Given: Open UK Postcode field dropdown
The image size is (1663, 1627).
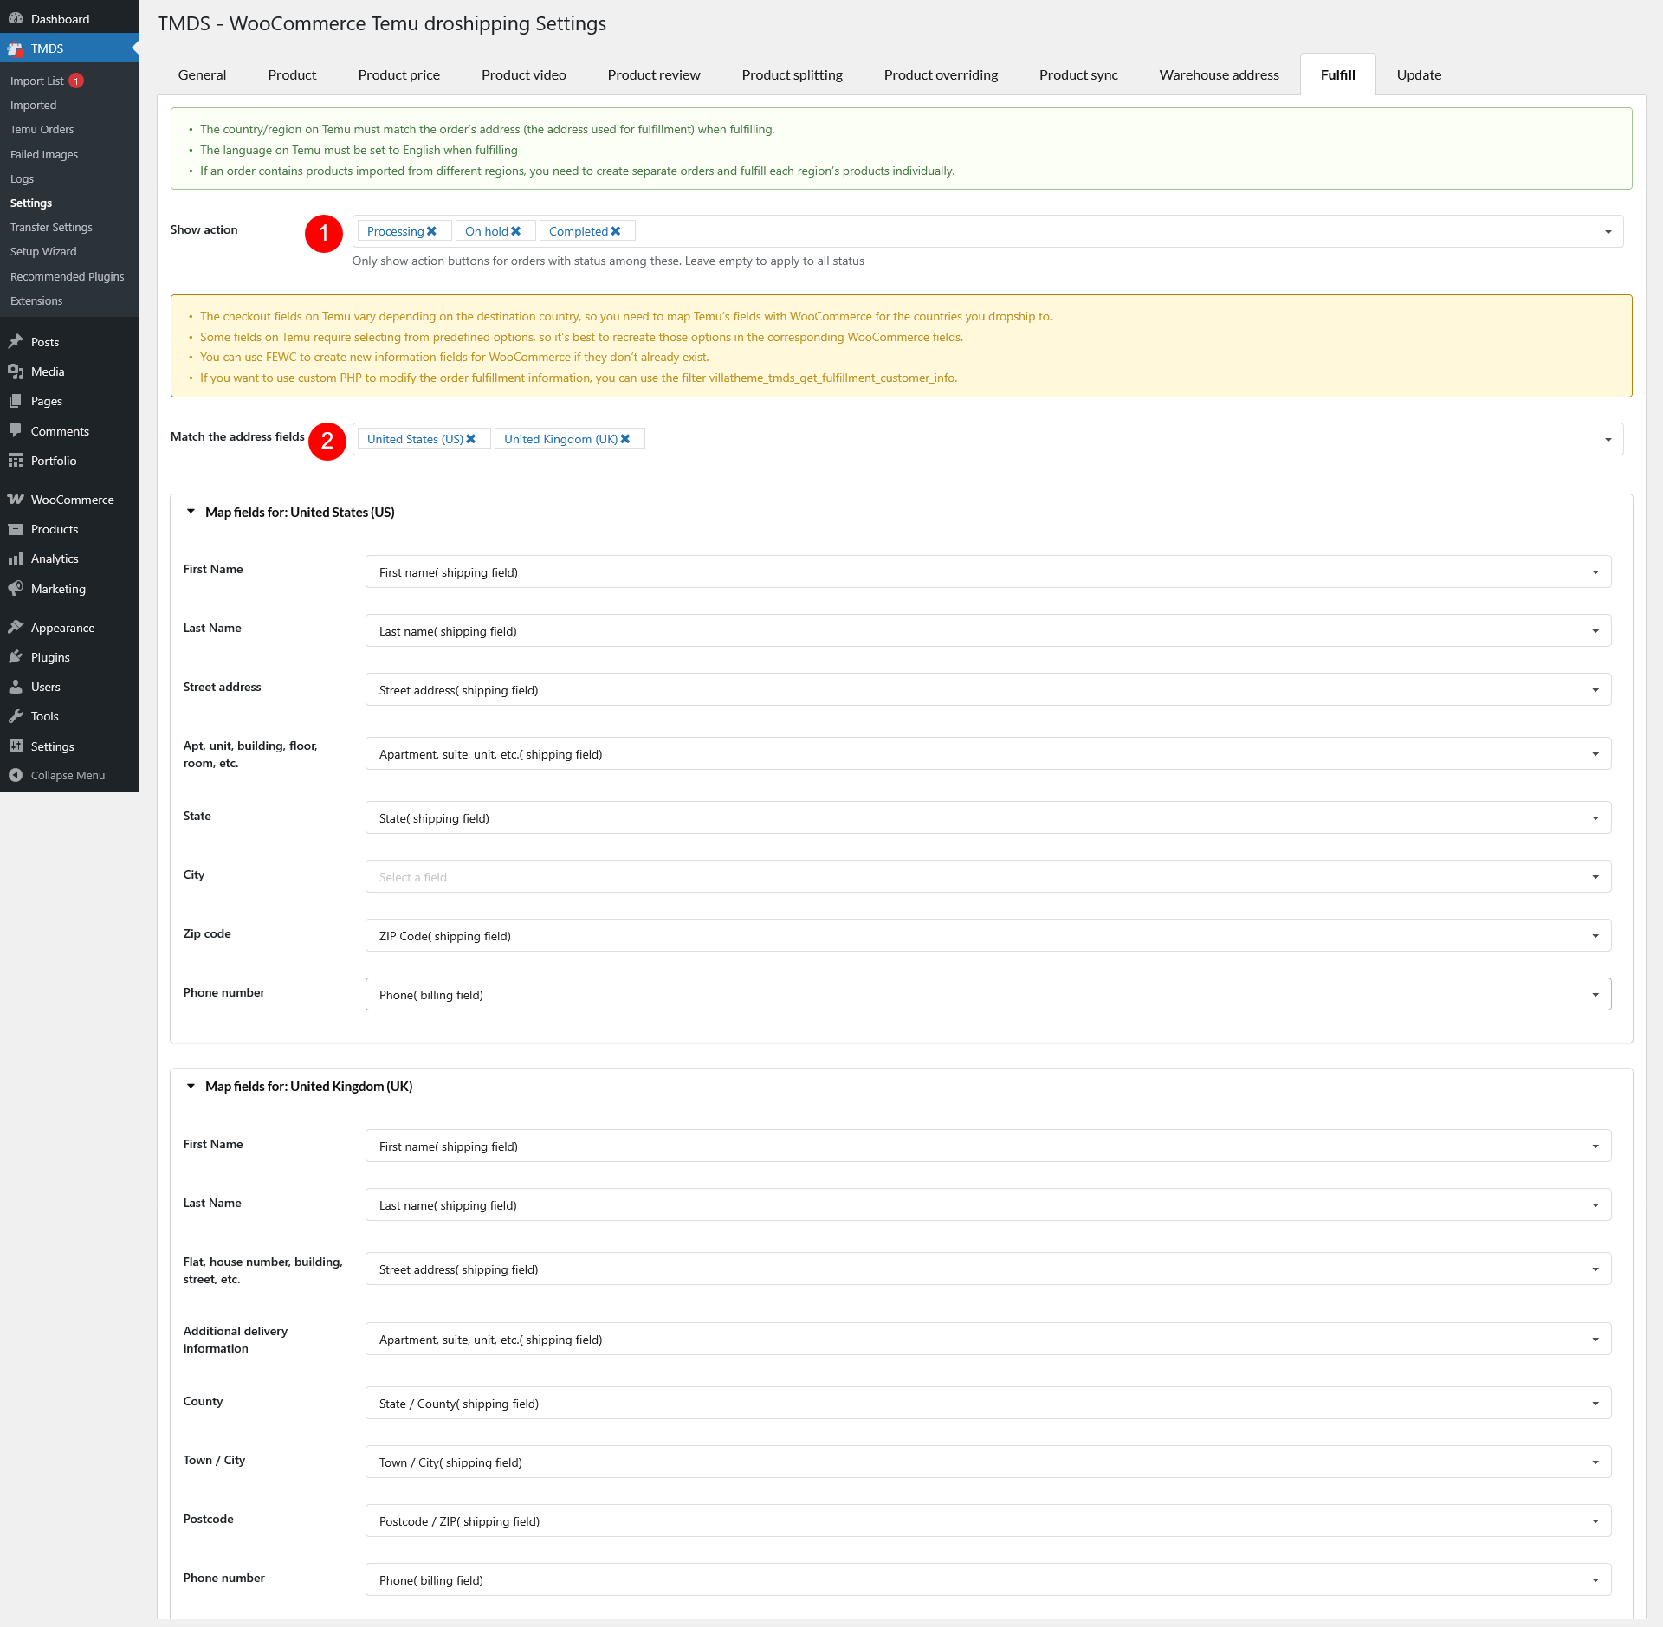Looking at the screenshot, I should click(x=988, y=1520).
